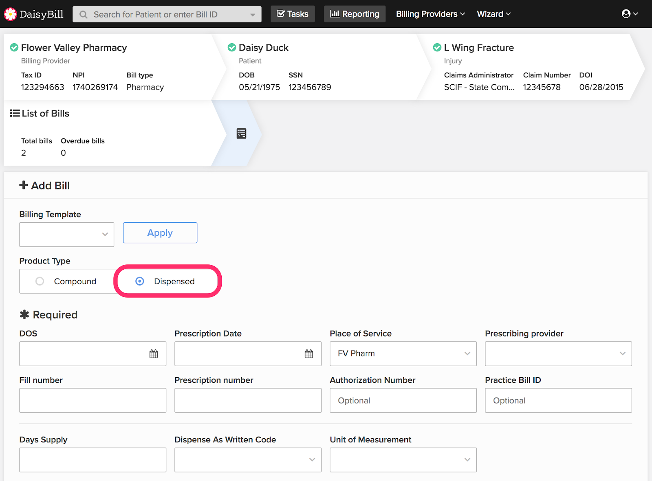The image size is (652, 481).
Task: Select the Dispensed product type radio button
Action: [140, 281]
